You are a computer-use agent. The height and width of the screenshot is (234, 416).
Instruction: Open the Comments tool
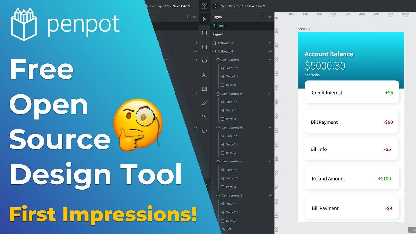coord(204,131)
